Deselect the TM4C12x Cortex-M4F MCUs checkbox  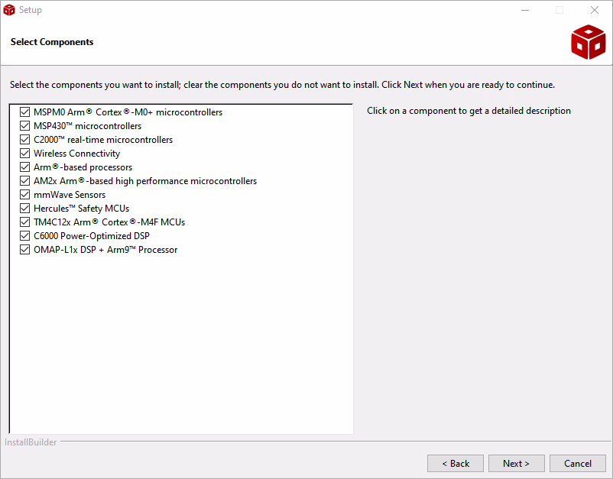pos(25,222)
